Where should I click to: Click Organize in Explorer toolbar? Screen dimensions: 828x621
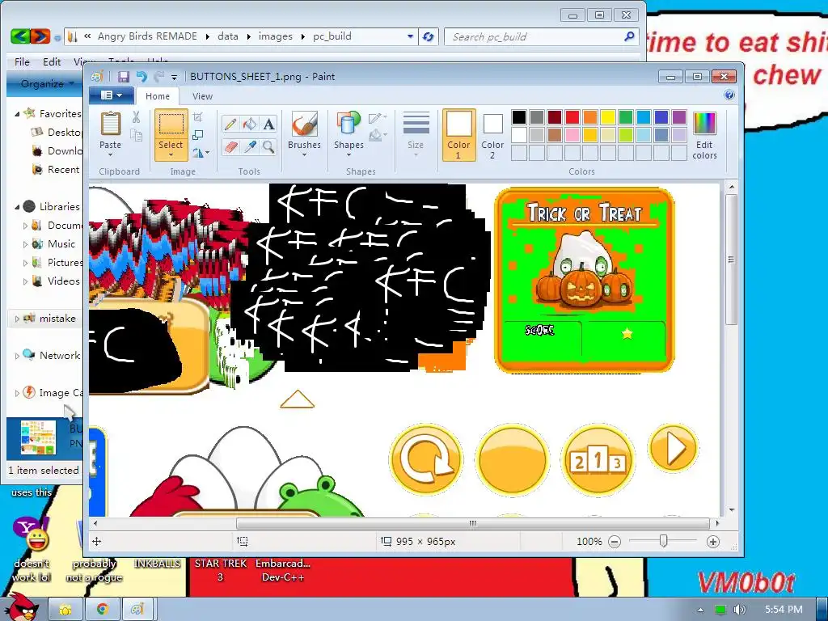46,83
